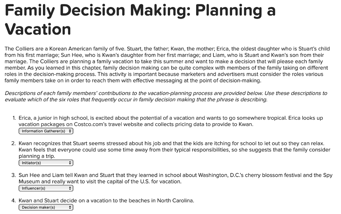Click the arrow icon on the Decision maker(s) selector
This screenshot has width=341, height=214.
tap(70, 207)
